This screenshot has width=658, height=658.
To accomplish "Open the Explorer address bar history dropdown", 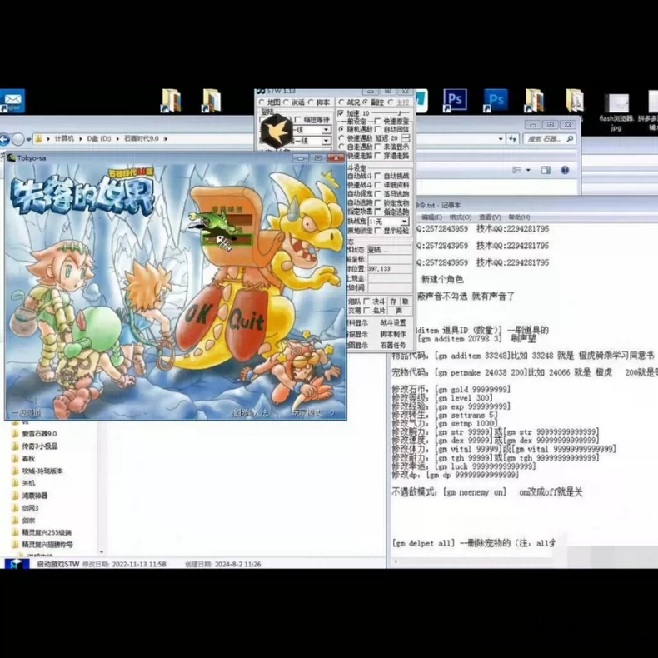I will tap(501, 139).
